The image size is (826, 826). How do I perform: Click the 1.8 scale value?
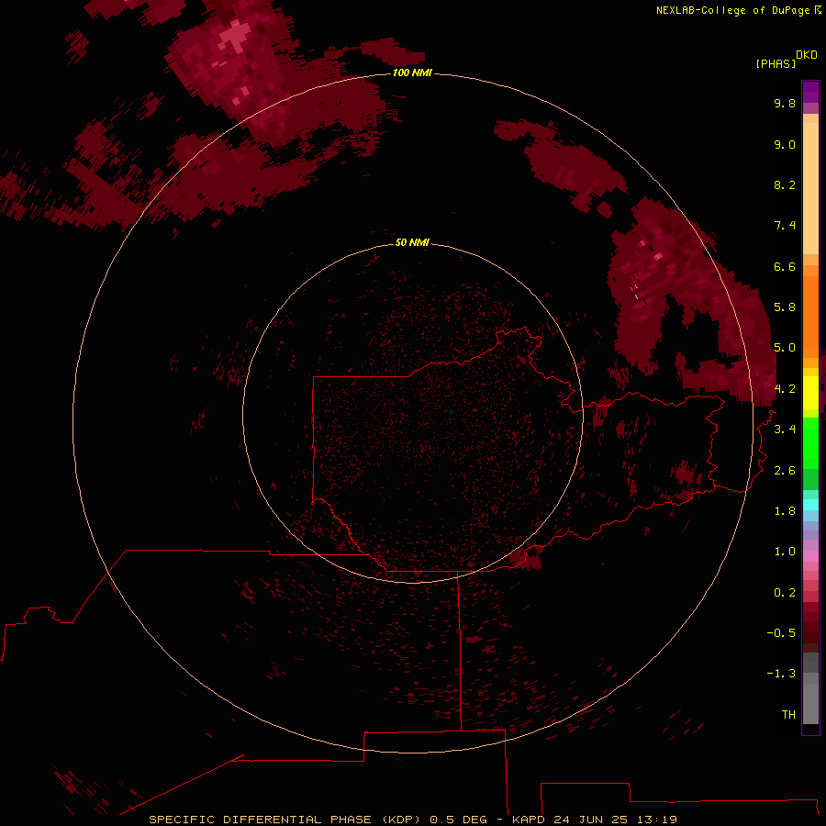(x=785, y=511)
